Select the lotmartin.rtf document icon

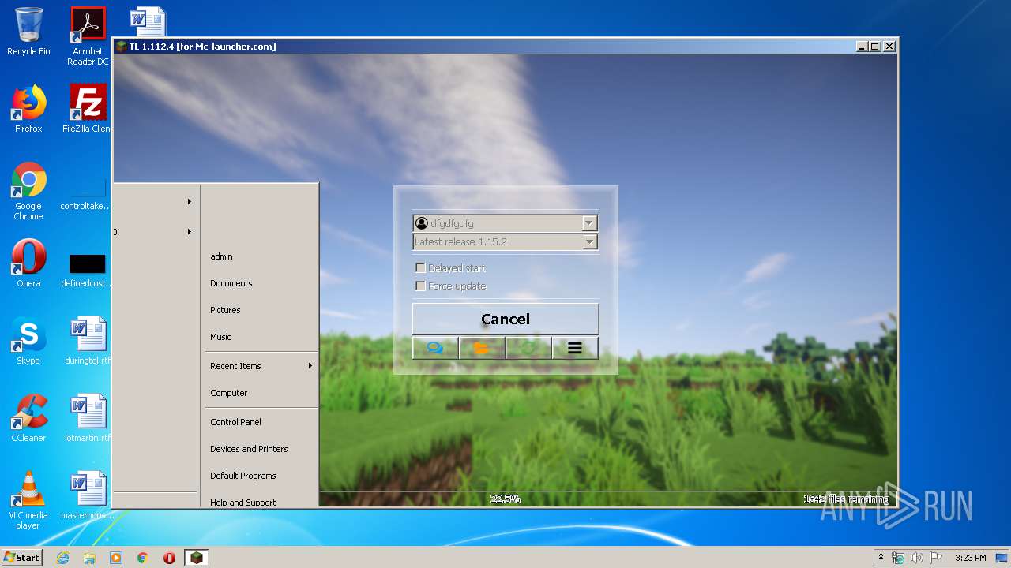[x=88, y=418]
